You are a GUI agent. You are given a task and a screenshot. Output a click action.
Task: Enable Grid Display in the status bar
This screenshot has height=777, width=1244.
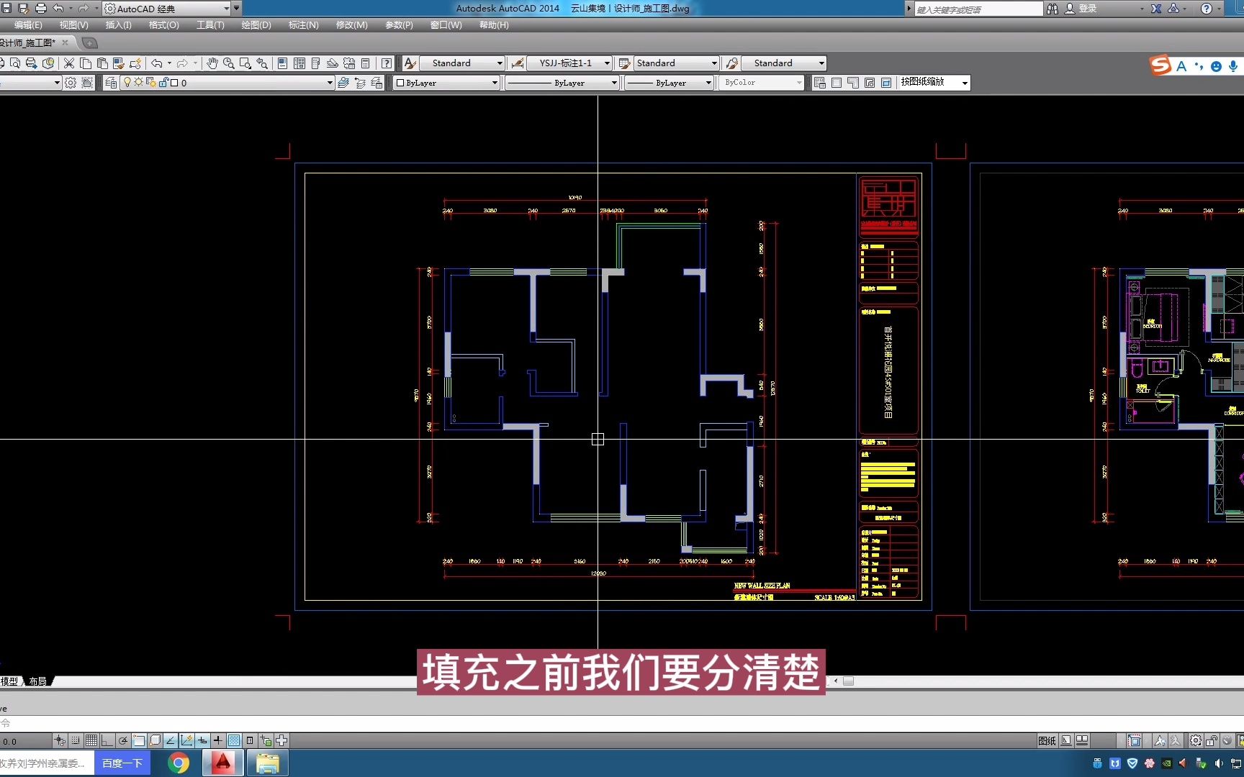[x=91, y=740]
